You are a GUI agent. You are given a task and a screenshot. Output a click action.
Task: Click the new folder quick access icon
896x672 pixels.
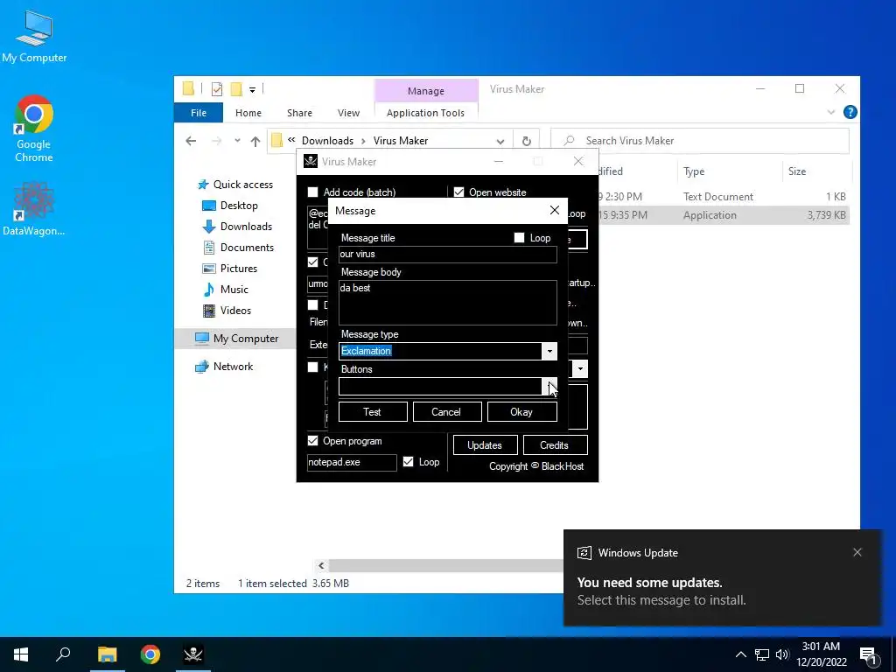pos(236,89)
